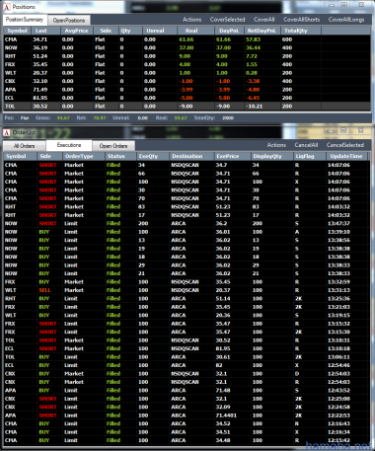
Task: Click the TOL SHORT execution at 13:10:31
Action: (186, 340)
